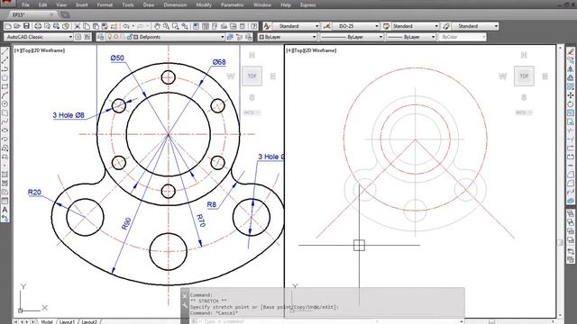Switch to the Model tab
Image resolution: width=577 pixels, height=324 pixels.
[47, 321]
